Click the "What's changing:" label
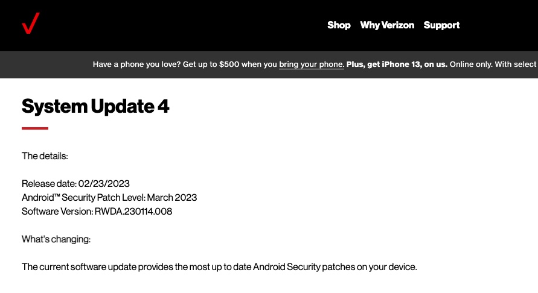Viewport: 538px width, 293px height. pos(56,239)
